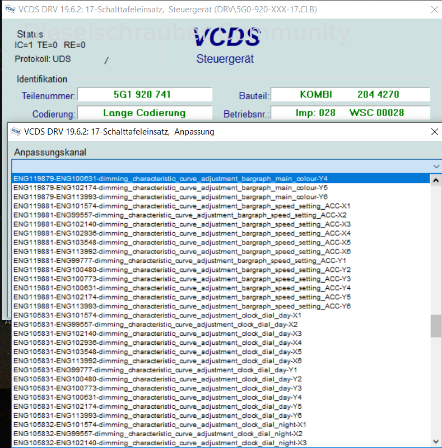Select ENG119879-ENG100631 bargraph_main_colour-Y4 entry

[x=221, y=179]
